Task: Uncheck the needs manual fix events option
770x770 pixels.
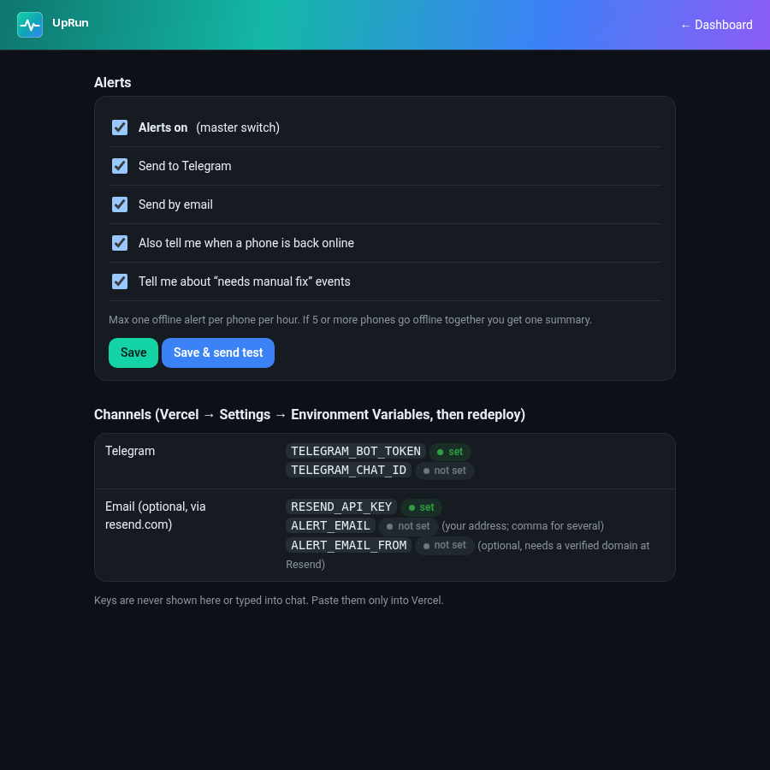Action: tap(120, 281)
